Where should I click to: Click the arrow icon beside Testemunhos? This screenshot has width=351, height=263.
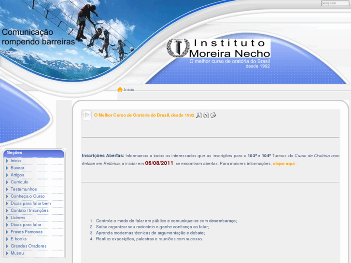point(7,189)
